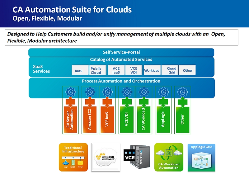Click the green arrow above VCE VDI column

coord(127,102)
